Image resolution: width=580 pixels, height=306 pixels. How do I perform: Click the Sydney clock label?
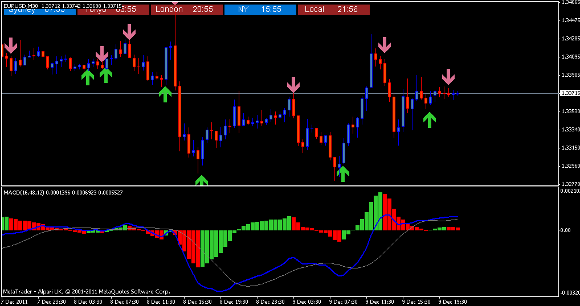pyautogui.click(x=40, y=10)
